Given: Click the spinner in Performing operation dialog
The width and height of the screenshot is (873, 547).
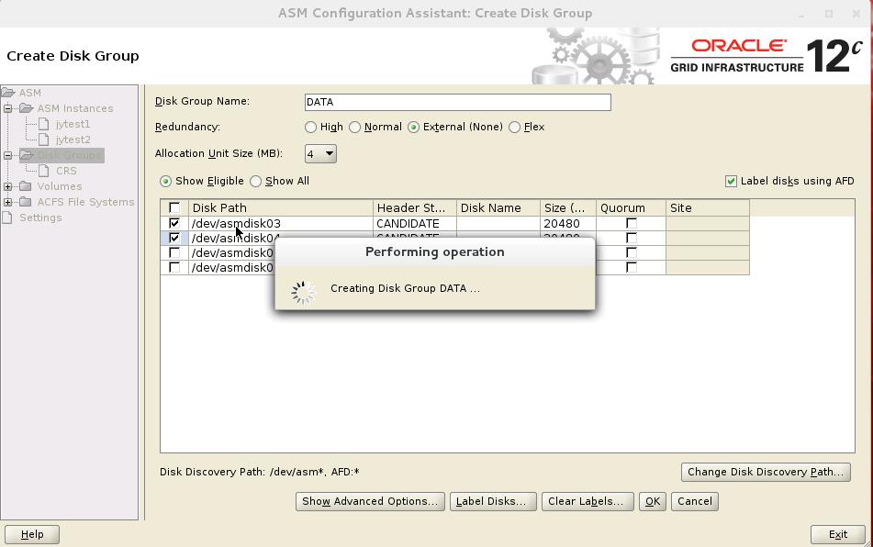Looking at the screenshot, I should (303, 292).
